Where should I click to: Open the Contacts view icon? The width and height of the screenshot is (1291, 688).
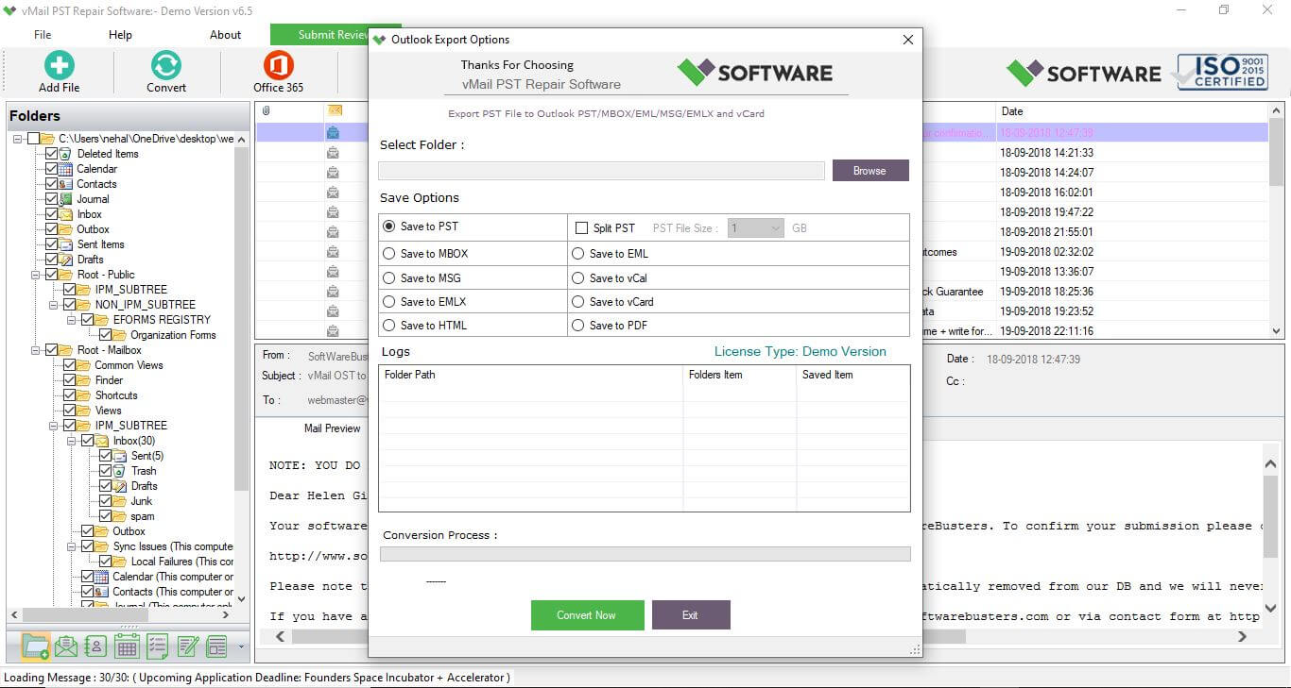point(94,646)
